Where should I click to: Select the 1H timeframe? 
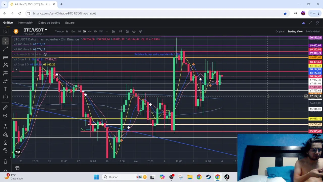click(79, 31)
